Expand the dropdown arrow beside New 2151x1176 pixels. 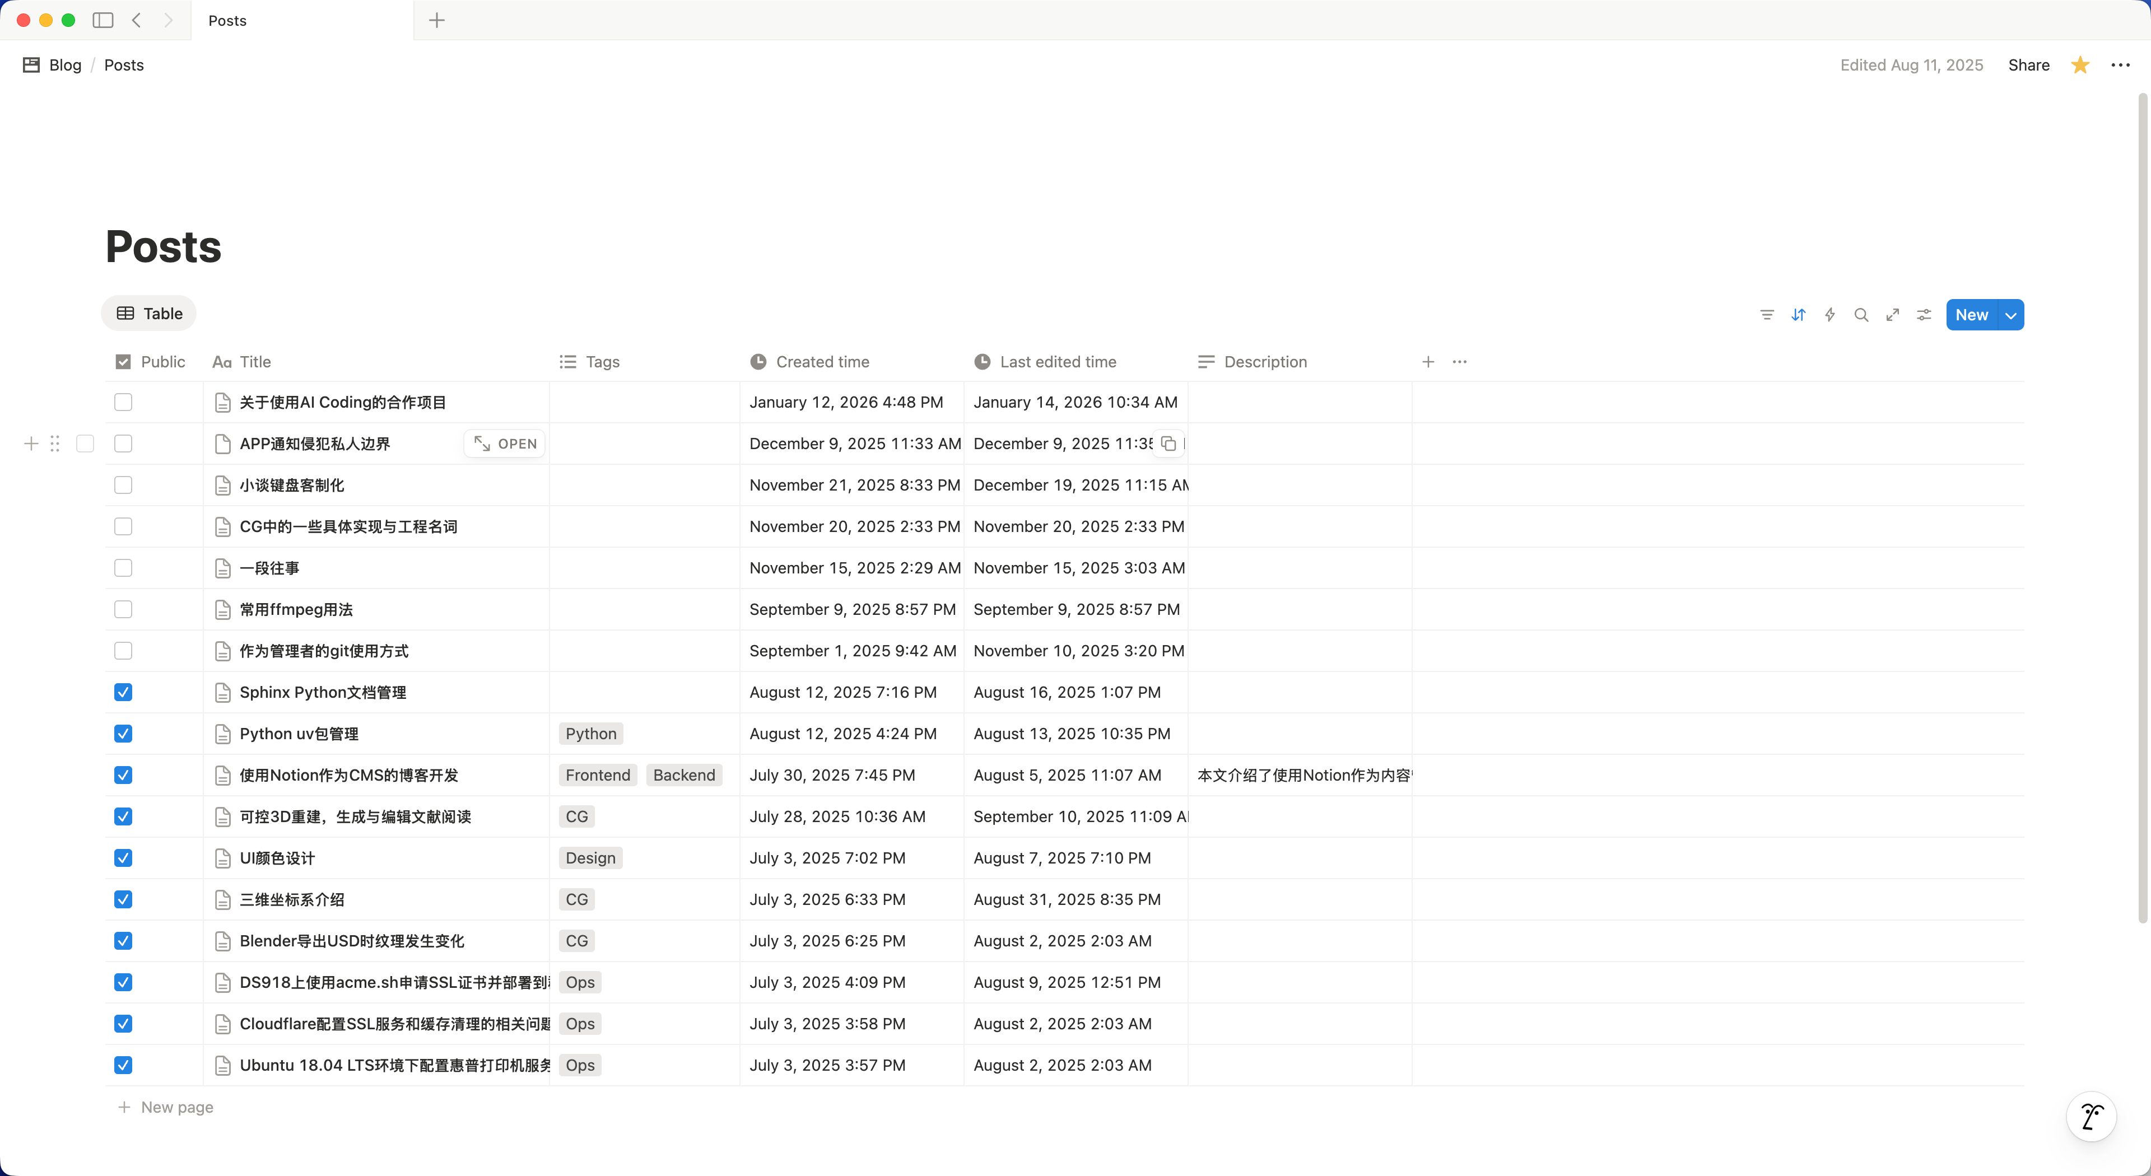click(2011, 315)
